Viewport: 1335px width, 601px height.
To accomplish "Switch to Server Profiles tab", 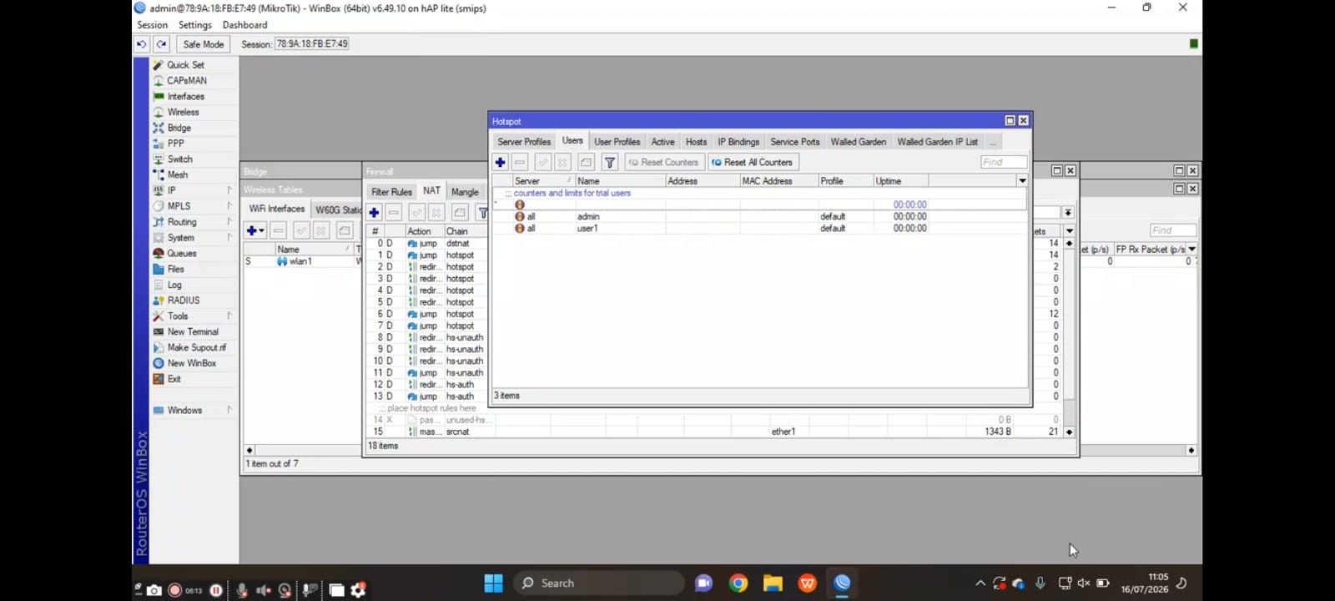I will pyautogui.click(x=524, y=142).
